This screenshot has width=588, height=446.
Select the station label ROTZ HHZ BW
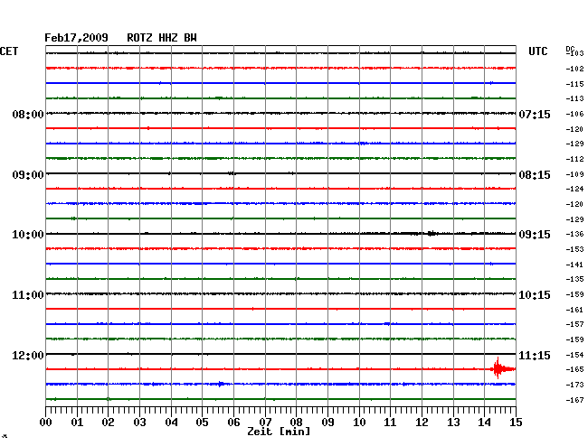pyautogui.click(x=162, y=38)
